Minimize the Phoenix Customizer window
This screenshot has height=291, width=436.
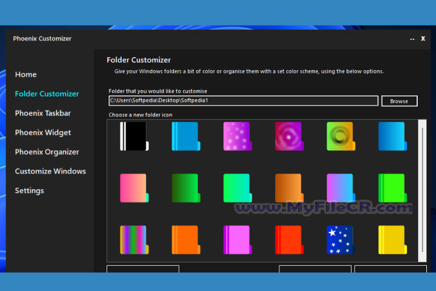pos(412,39)
